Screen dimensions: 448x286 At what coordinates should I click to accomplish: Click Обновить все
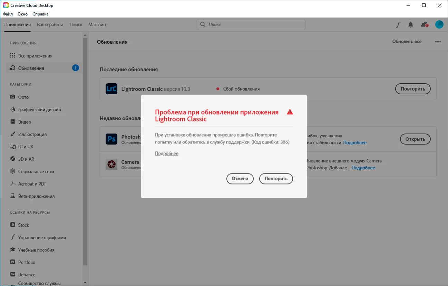pos(407,42)
